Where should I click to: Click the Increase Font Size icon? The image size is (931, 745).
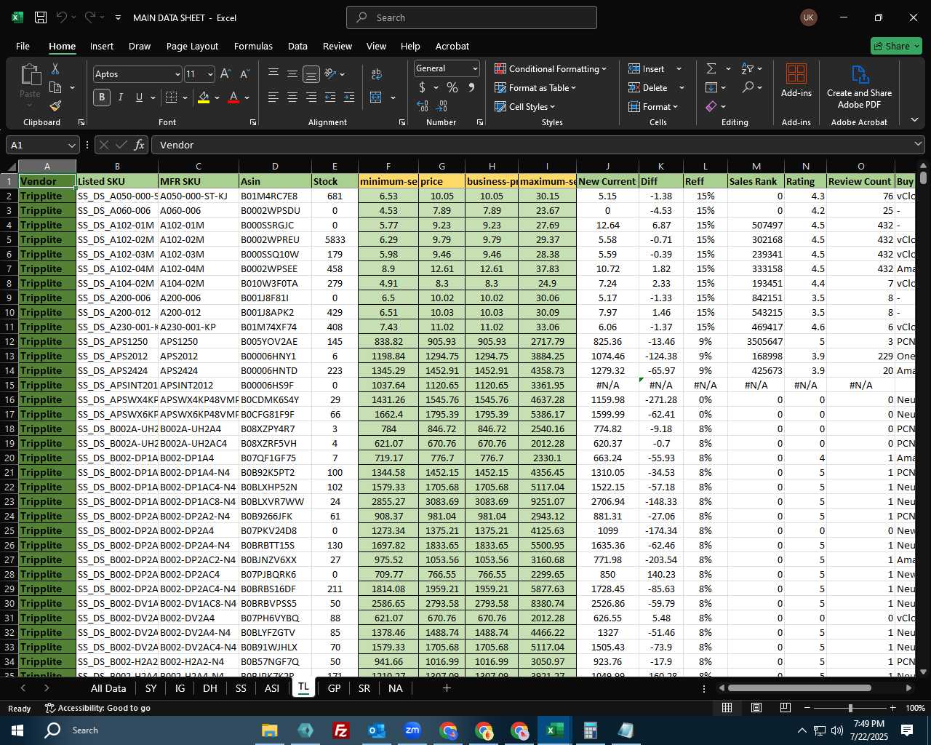[225, 74]
